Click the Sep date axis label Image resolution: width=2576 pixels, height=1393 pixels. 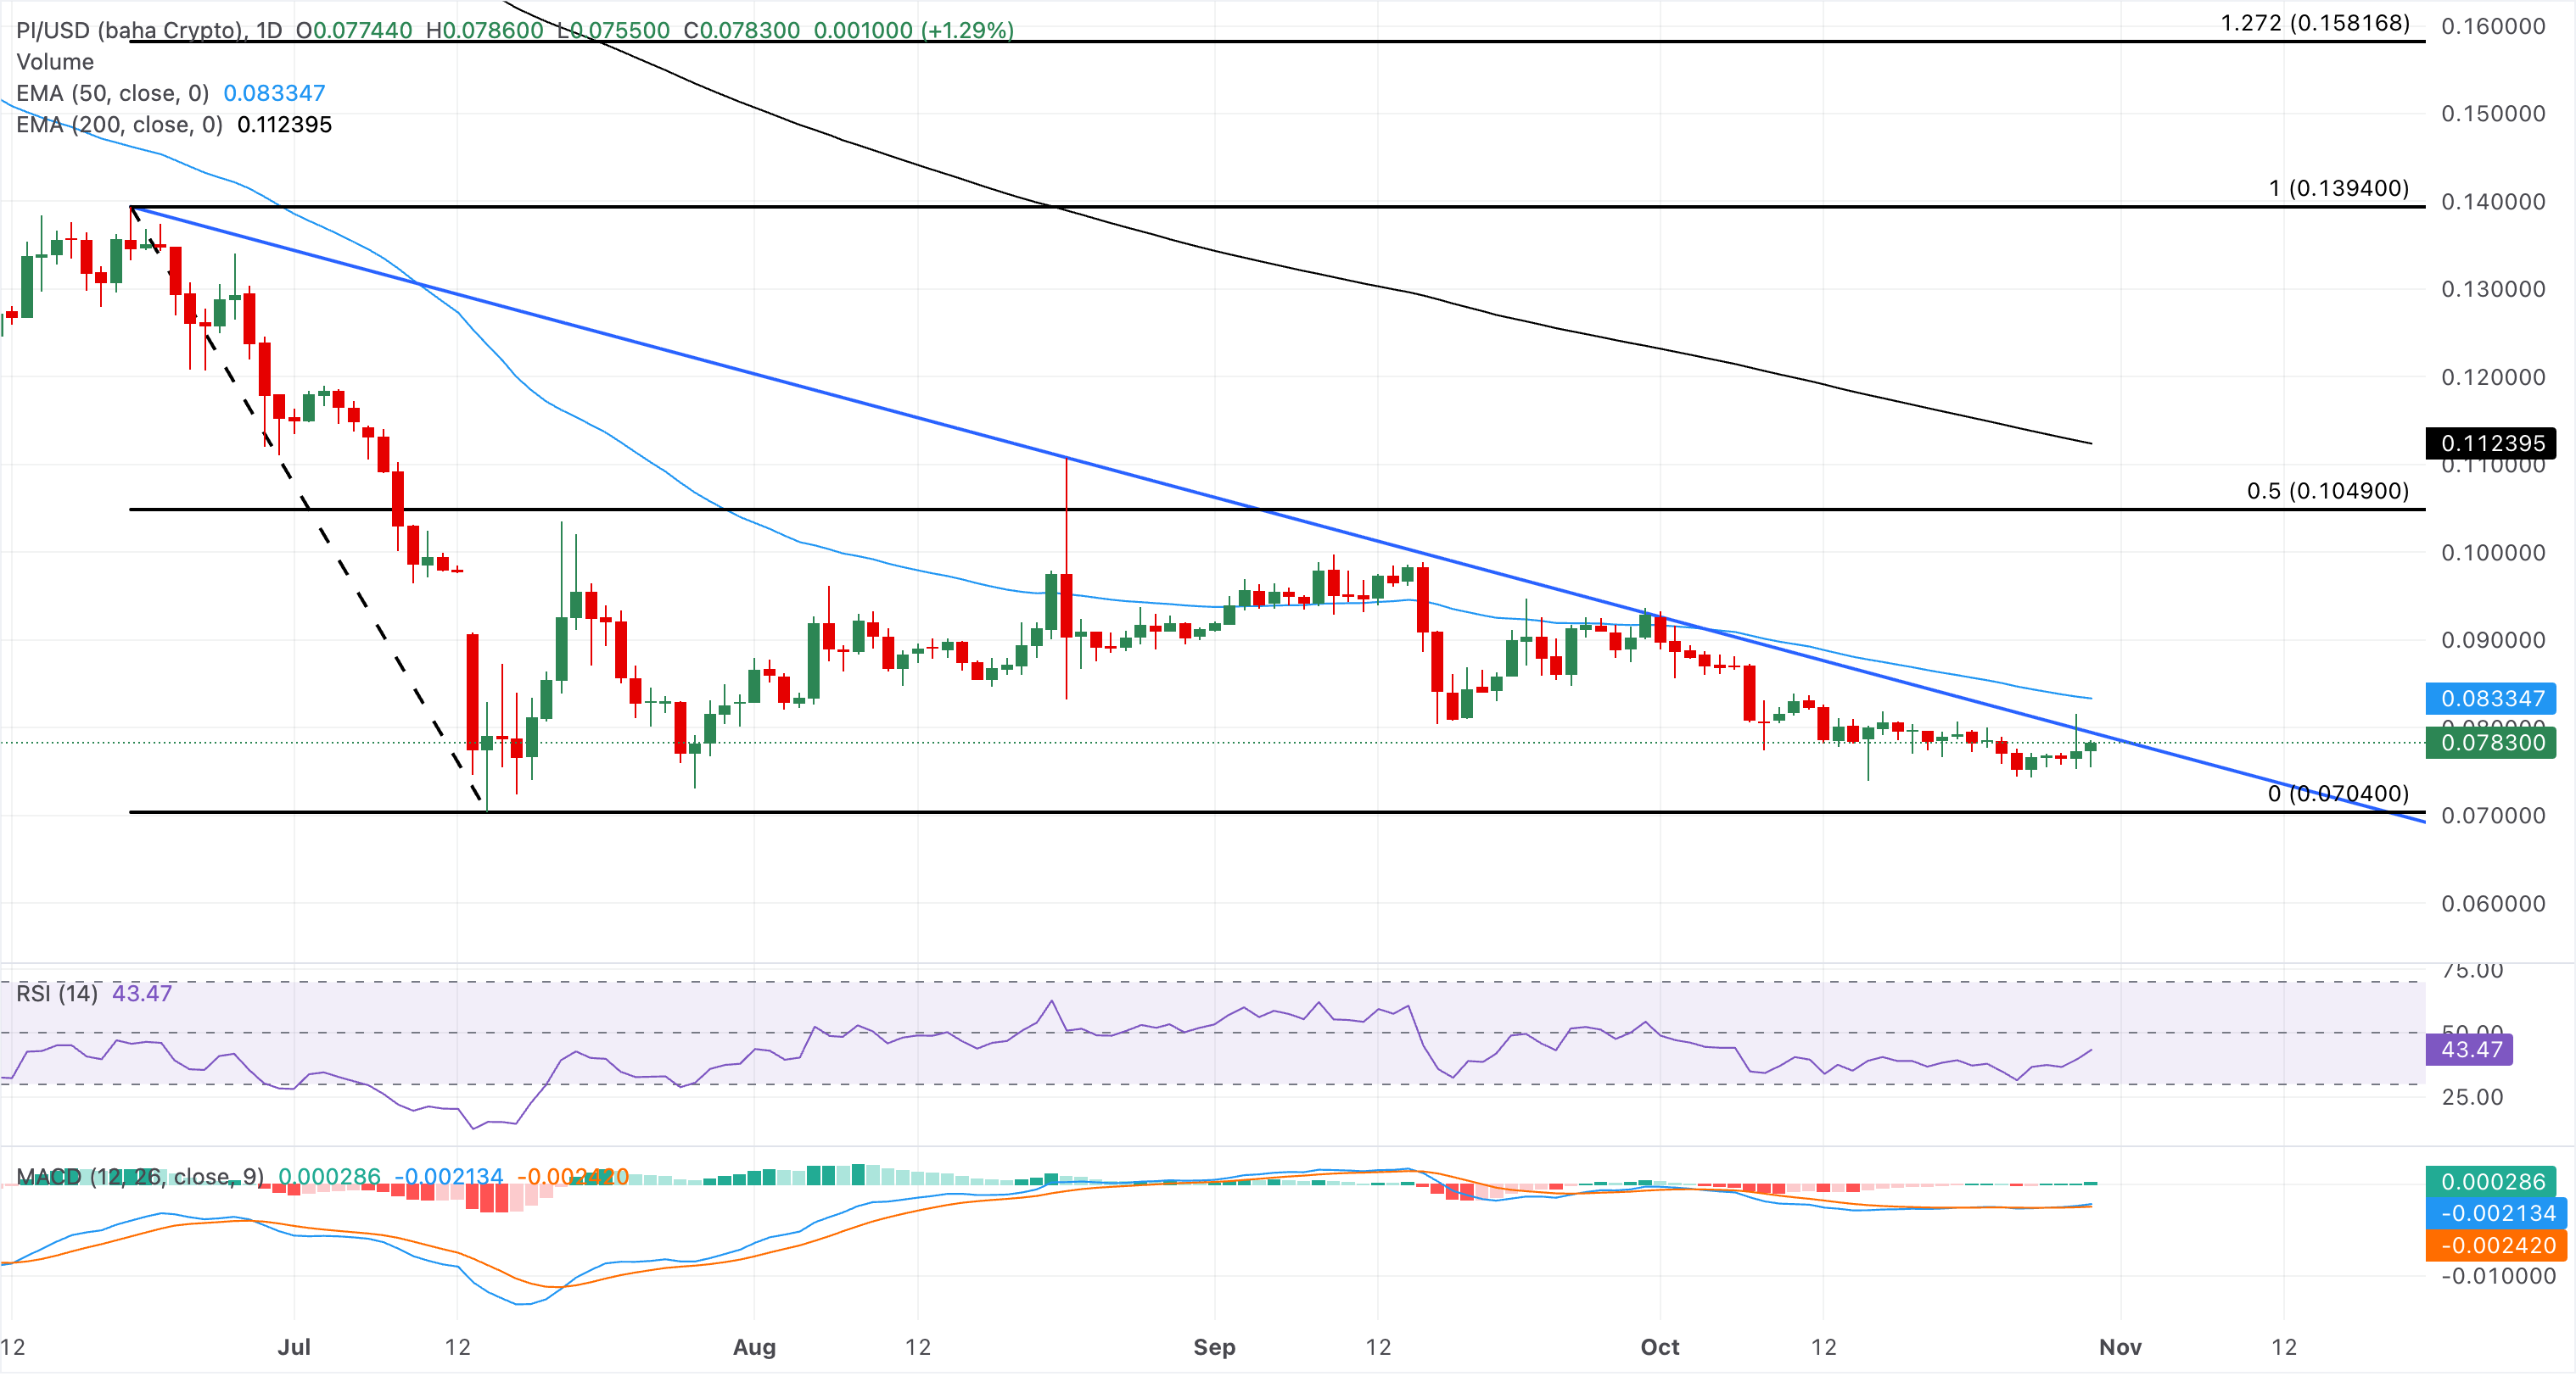[1214, 1347]
